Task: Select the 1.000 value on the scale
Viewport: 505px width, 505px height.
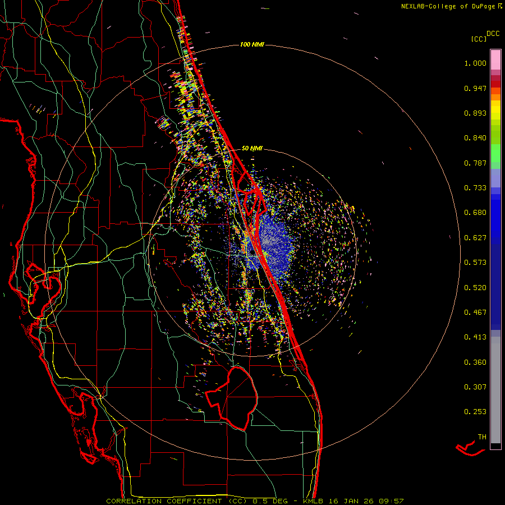Action: click(475, 63)
